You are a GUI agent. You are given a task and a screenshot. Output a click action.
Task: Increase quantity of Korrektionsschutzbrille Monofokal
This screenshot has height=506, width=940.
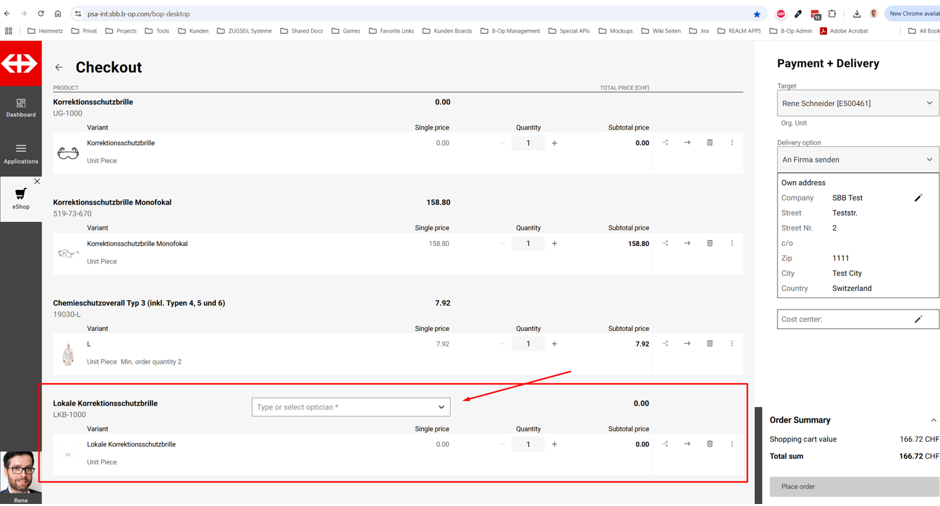coord(554,244)
